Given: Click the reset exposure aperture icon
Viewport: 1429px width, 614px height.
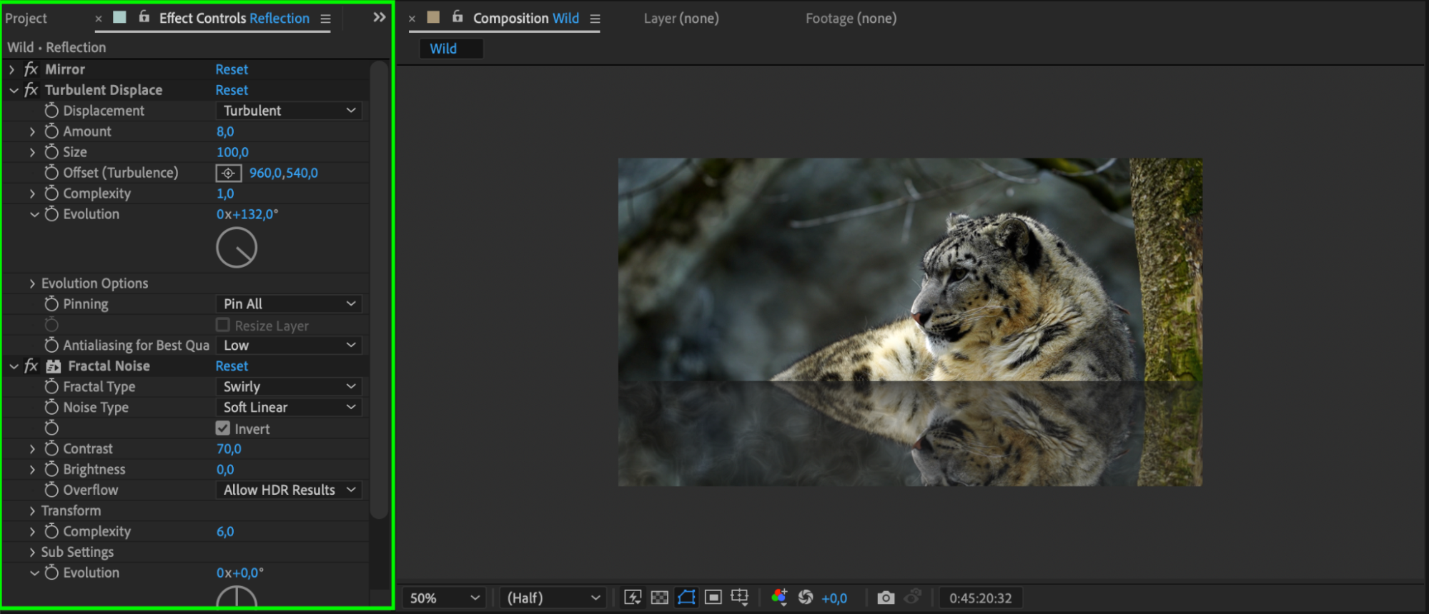Looking at the screenshot, I should point(806,598).
